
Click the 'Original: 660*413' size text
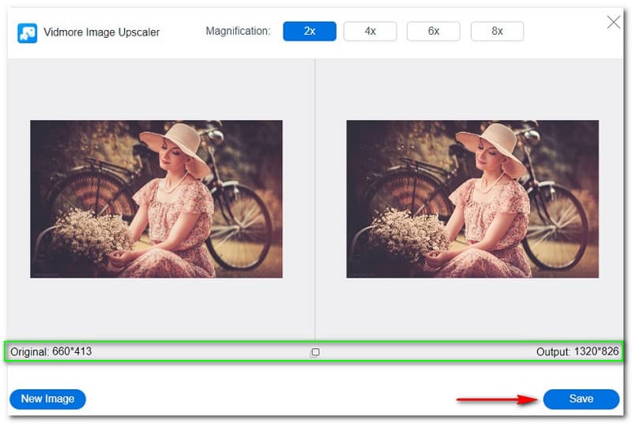pos(51,351)
